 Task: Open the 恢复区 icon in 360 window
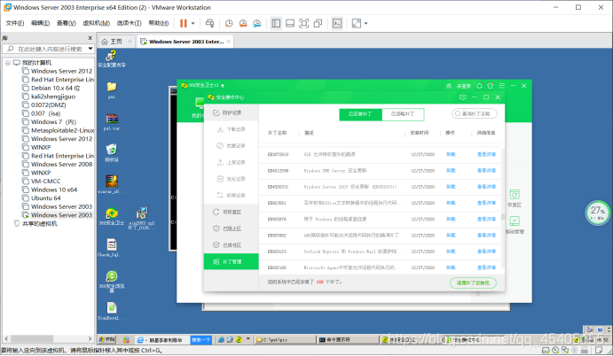pyautogui.click(x=515, y=197)
